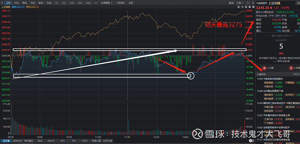Open the 13:58 中船系板块短线跳水 news item

tap(270, 79)
